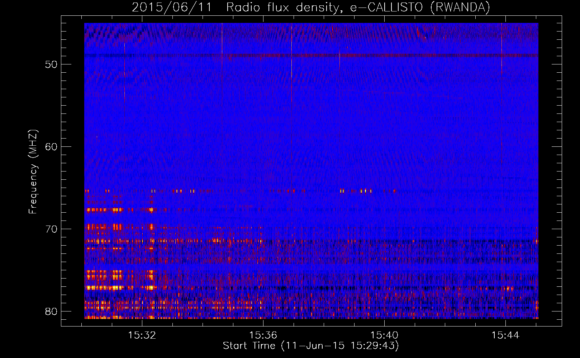Click the frequency tick label '80'

(52, 311)
